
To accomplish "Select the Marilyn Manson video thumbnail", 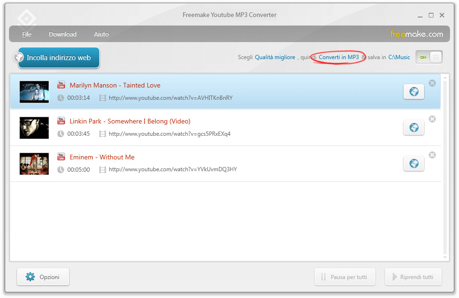I will (x=34, y=92).
